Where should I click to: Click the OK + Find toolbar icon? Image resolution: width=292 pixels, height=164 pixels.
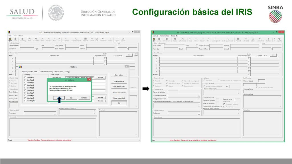(x=36, y=39)
